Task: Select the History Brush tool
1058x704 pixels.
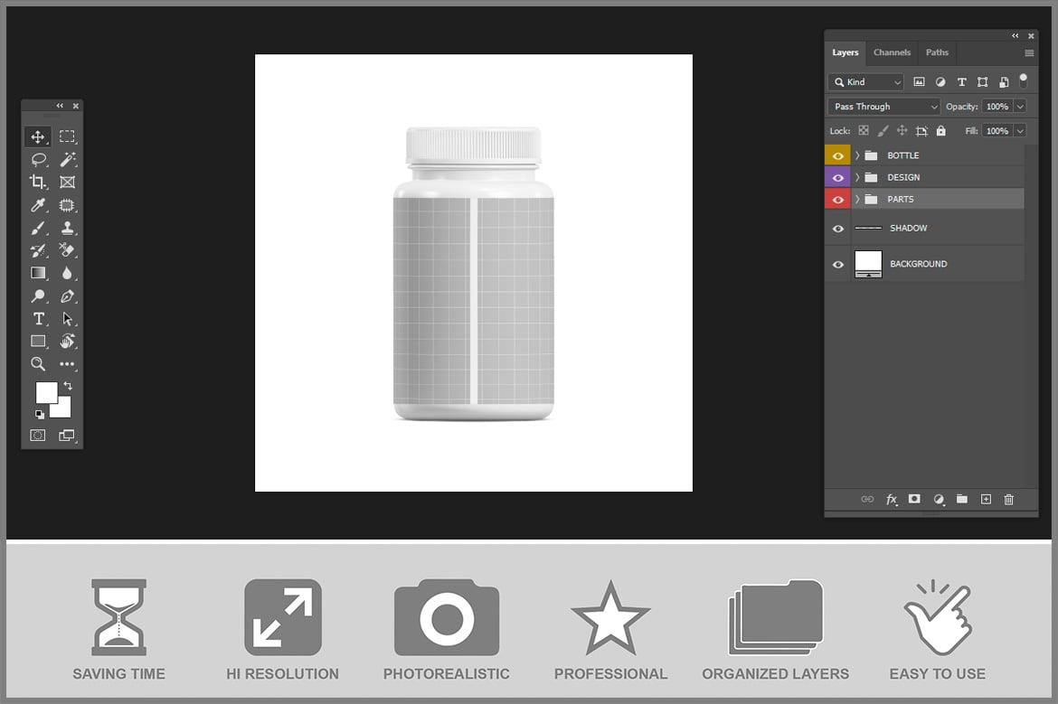Action: click(38, 250)
